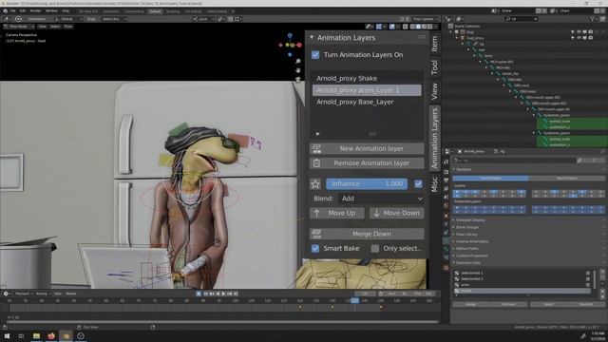
Task: Switch to Animation Layers sidebar tab
Action: click(434, 138)
